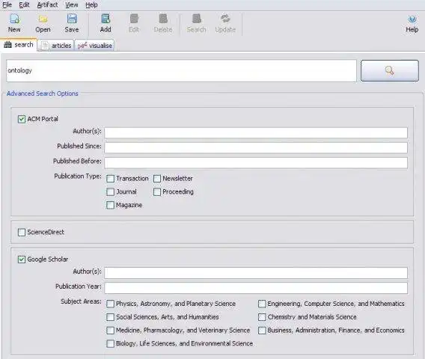
Task: Check the Newsletter publication type
Action: click(157, 179)
